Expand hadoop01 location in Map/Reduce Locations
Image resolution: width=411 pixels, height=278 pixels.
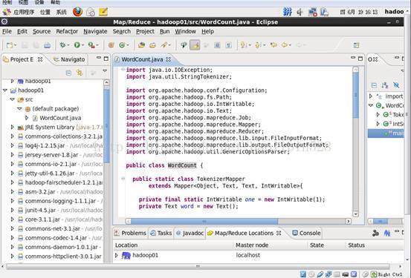[117, 255]
